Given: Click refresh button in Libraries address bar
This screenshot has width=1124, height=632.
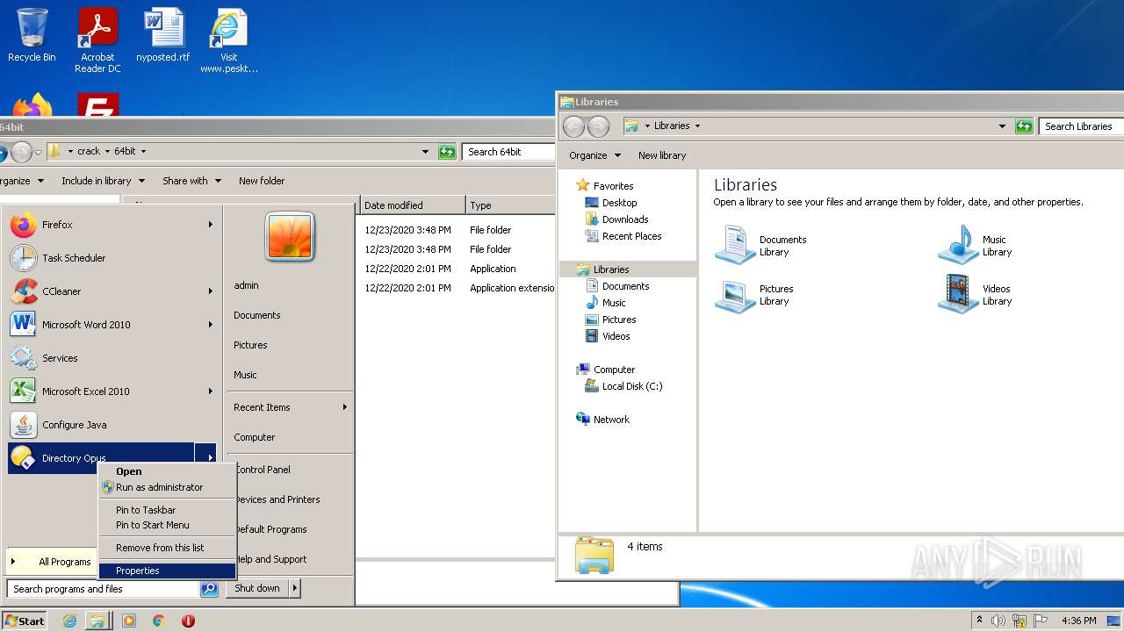Looking at the screenshot, I should pyautogui.click(x=1023, y=126).
